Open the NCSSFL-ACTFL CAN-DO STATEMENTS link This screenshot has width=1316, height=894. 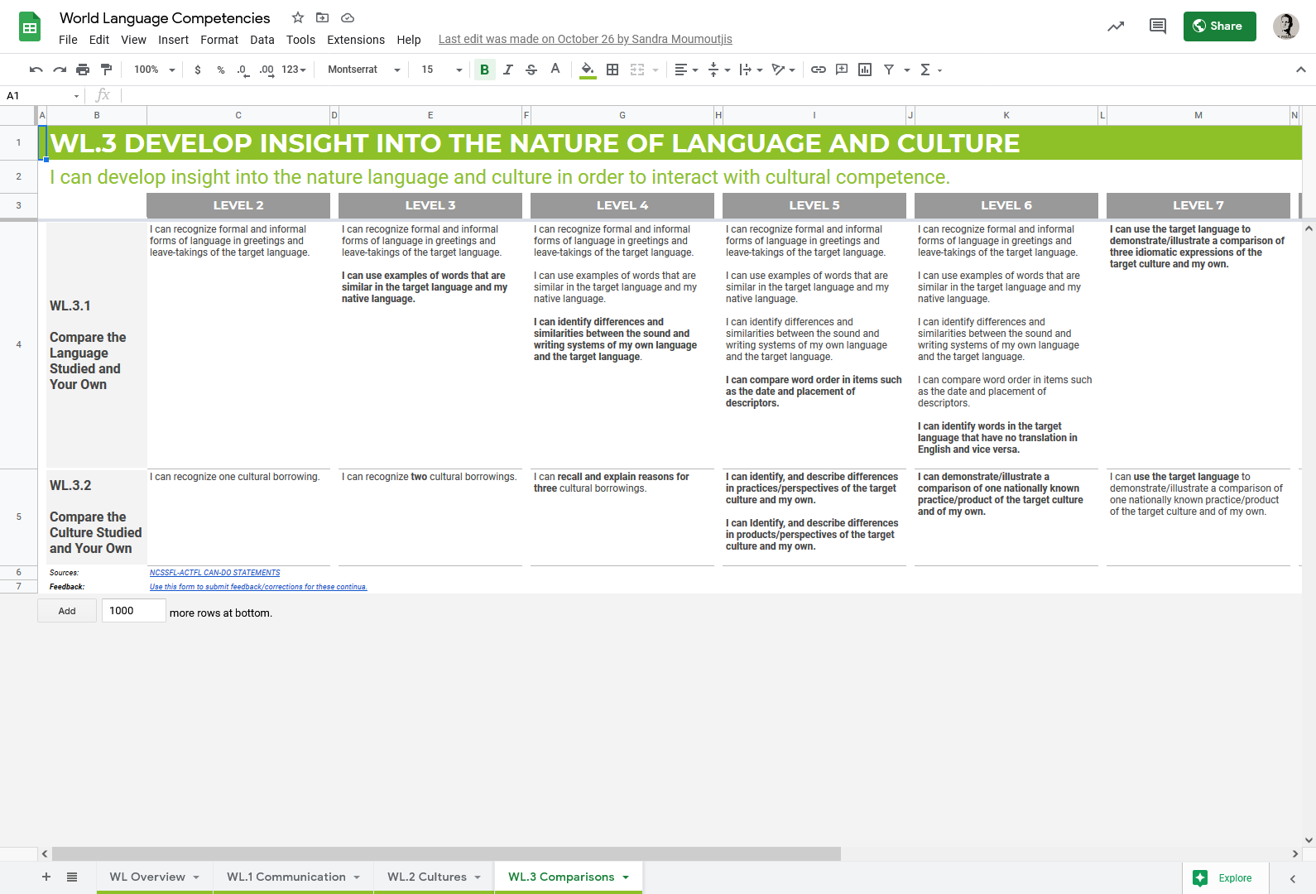pos(214,573)
